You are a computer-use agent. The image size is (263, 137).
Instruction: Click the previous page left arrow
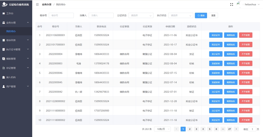pyautogui.click(x=176, y=129)
